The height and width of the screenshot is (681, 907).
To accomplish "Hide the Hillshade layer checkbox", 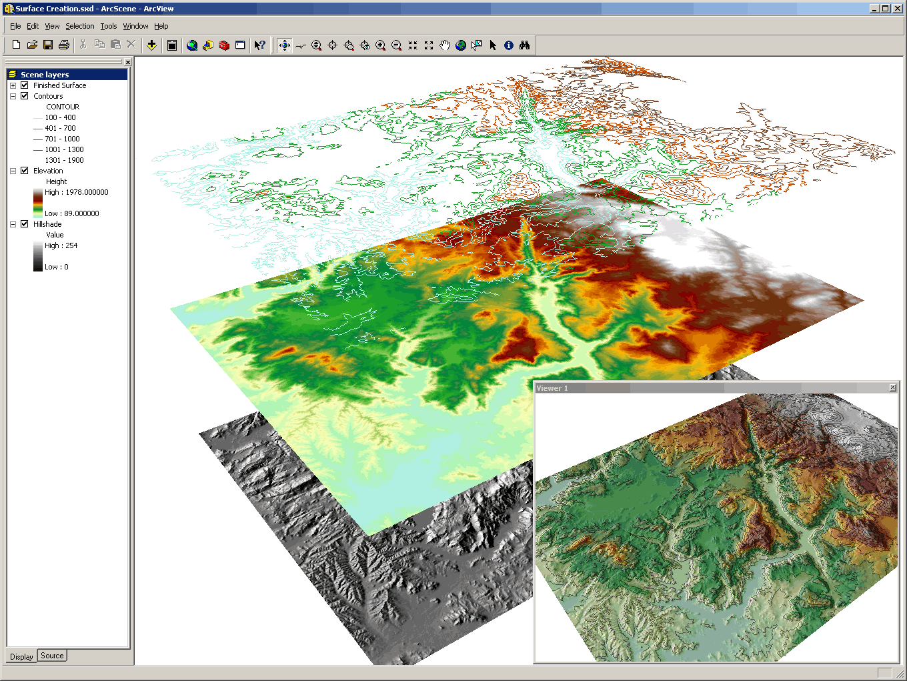I will coord(25,224).
